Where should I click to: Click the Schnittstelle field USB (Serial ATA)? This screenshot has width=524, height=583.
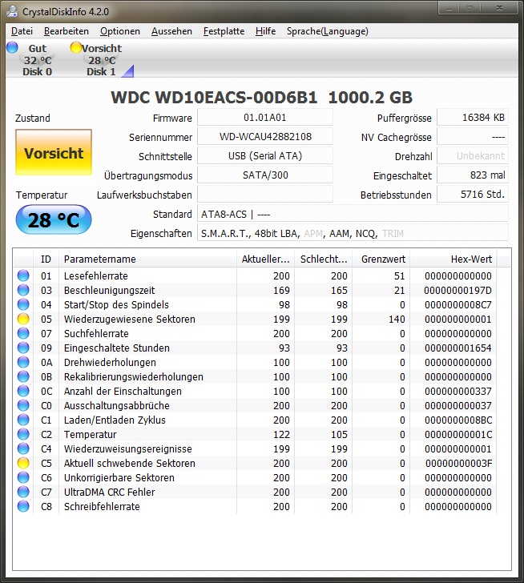click(x=264, y=156)
